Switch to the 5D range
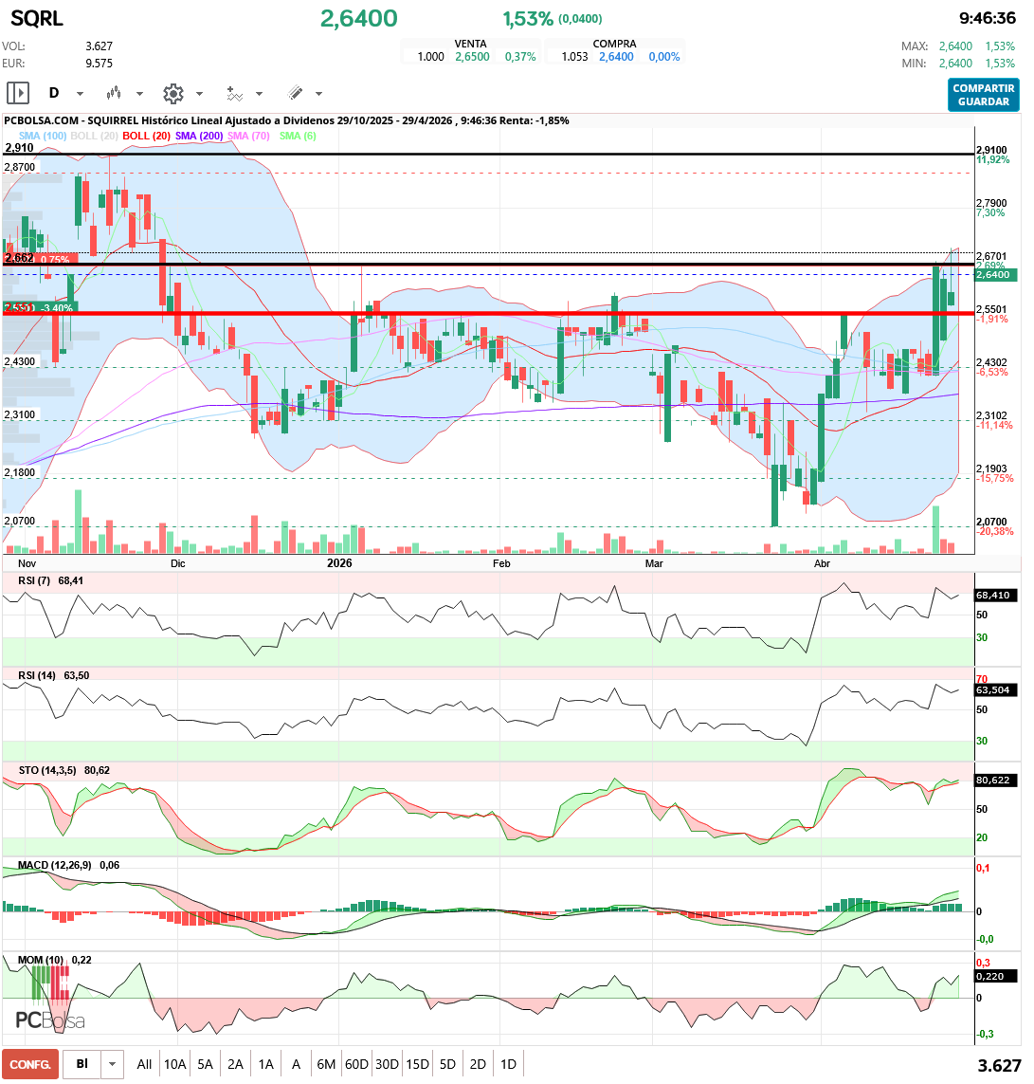The height and width of the screenshot is (1084, 1034). pyautogui.click(x=447, y=1065)
